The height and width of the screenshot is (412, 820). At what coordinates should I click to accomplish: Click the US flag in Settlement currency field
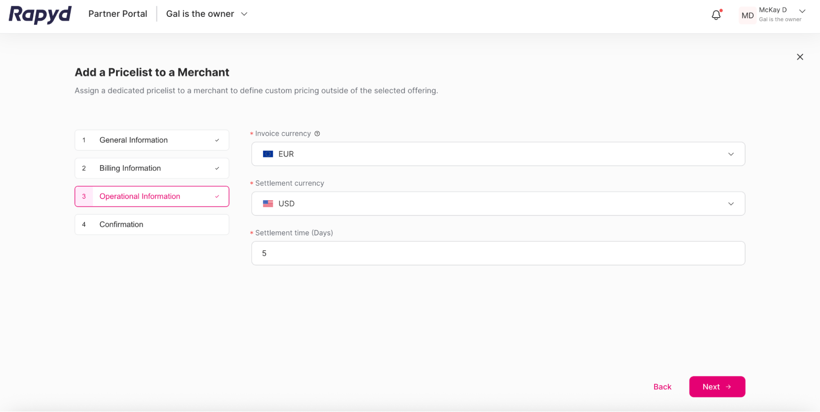point(268,203)
